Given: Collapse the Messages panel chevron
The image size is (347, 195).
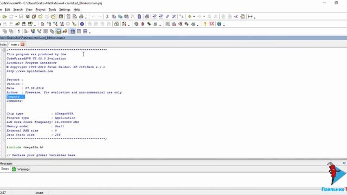Looking at the screenshot, I should pos(344,163).
